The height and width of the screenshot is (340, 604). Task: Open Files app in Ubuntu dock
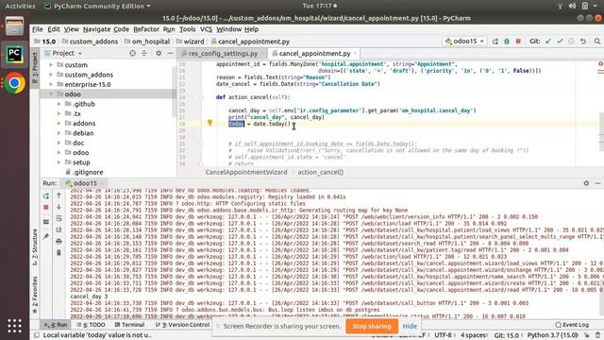click(14, 26)
